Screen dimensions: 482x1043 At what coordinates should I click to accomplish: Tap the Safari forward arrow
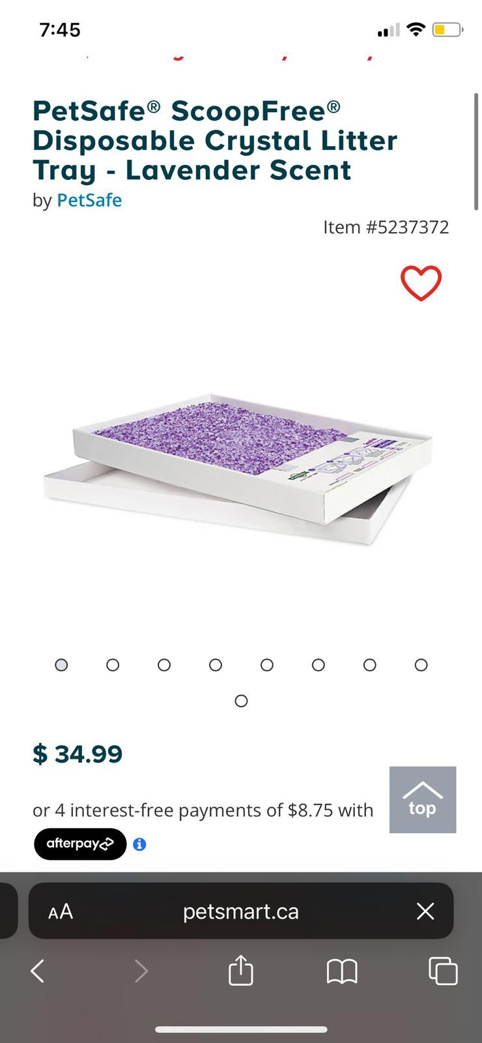click(x=141, y=971)
